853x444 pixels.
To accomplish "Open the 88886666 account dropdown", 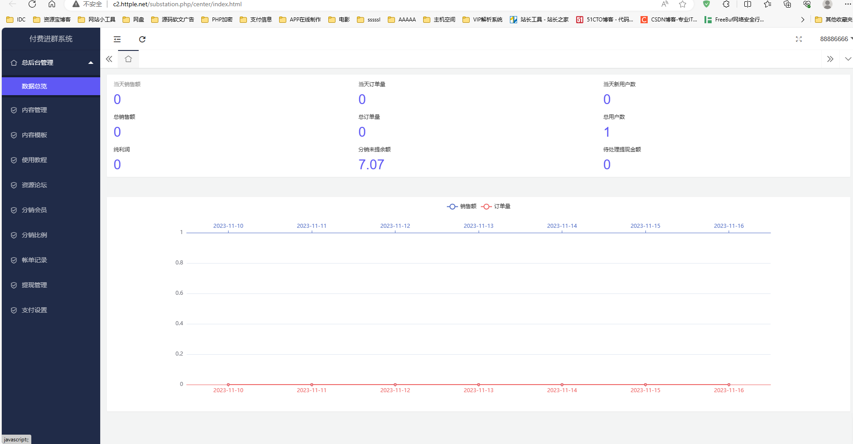I will coord(836,39).
